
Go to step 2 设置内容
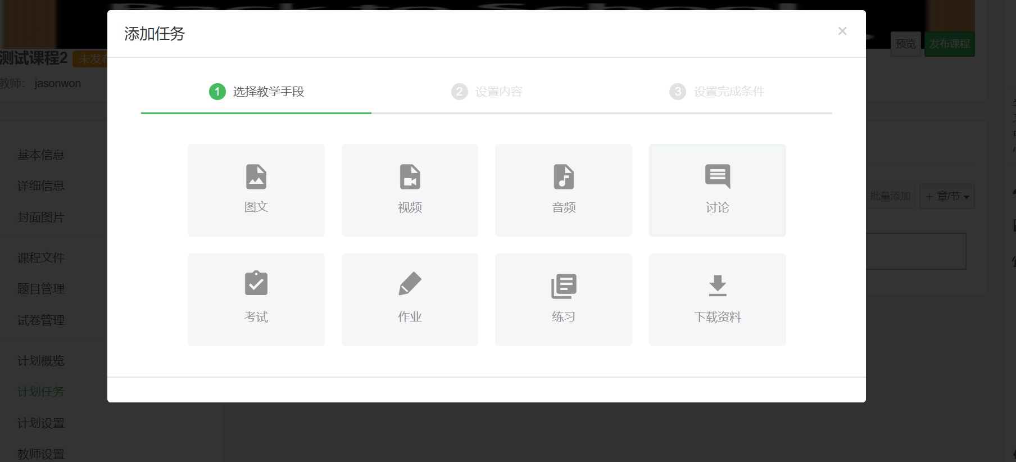(x=487, y=92)
